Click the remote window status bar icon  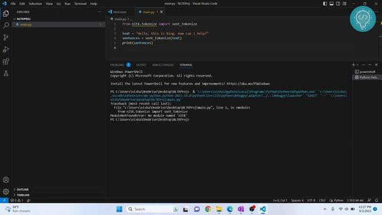pos(4,201)
